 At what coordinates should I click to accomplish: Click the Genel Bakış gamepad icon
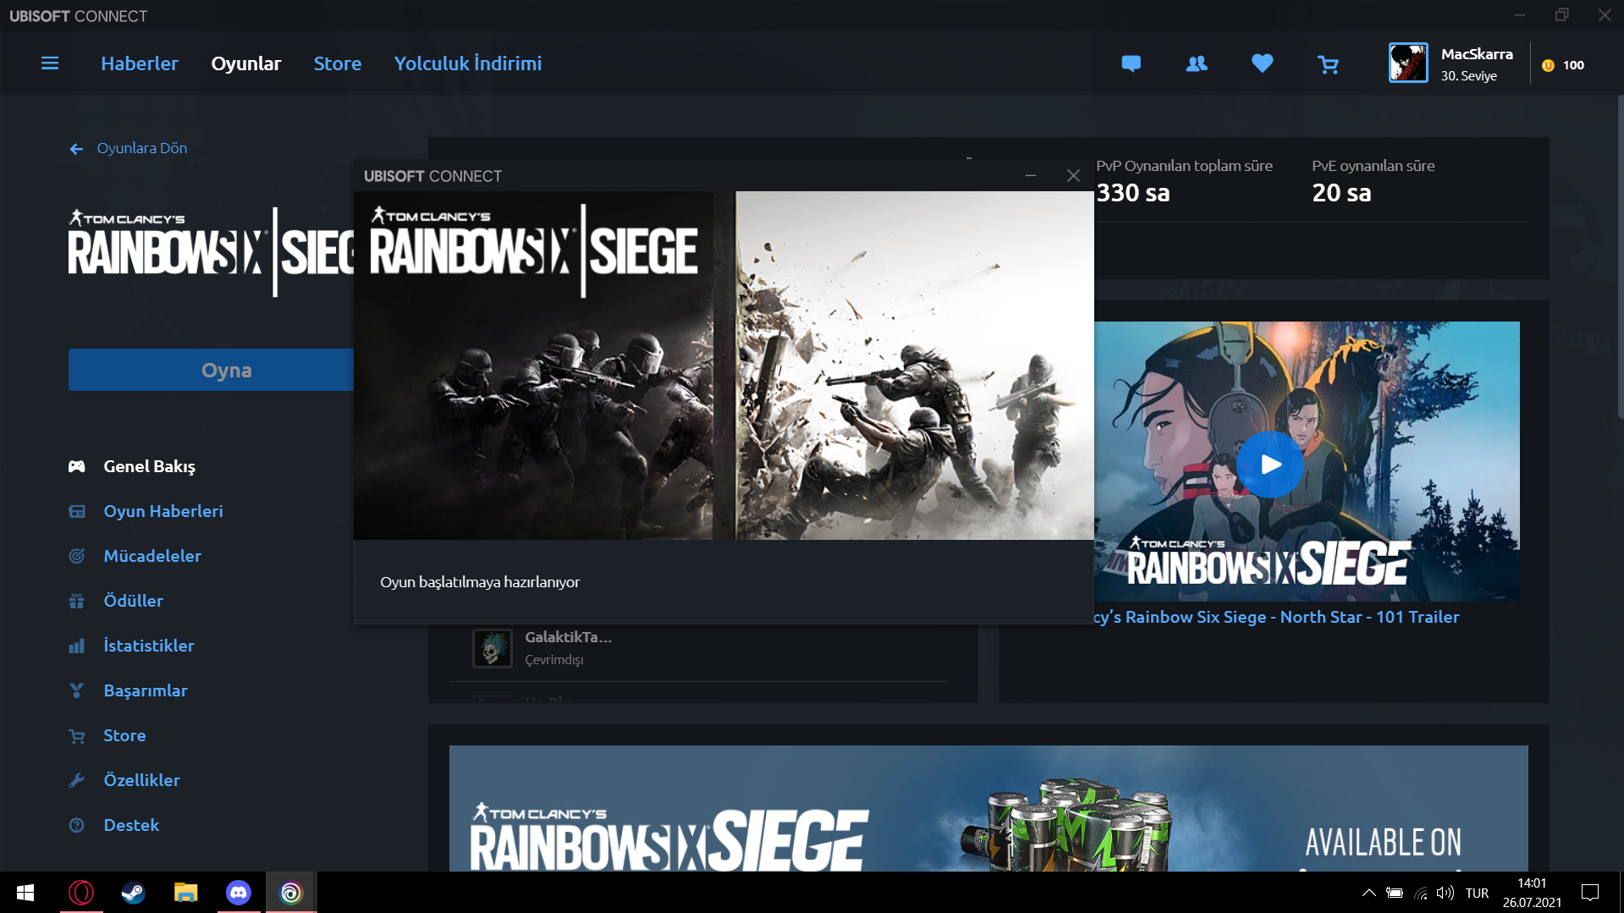(77, 466)
